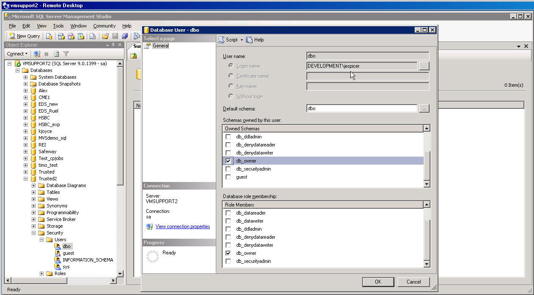This screenshot has height=295, width=534.
Task: Click the Alex database cylinder icon
Action: 33,91
